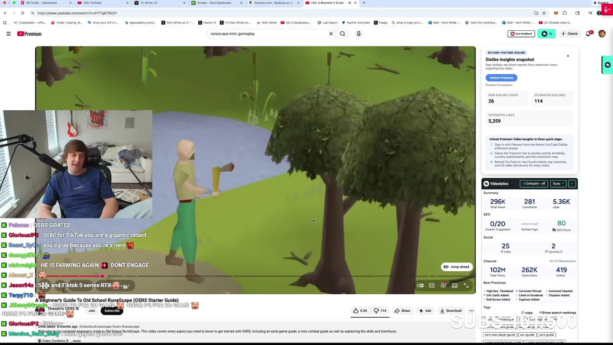Go back in browser history

coord(5,13)
